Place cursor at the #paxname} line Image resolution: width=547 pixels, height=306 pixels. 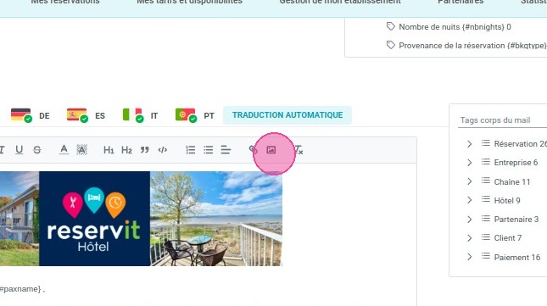22,289
